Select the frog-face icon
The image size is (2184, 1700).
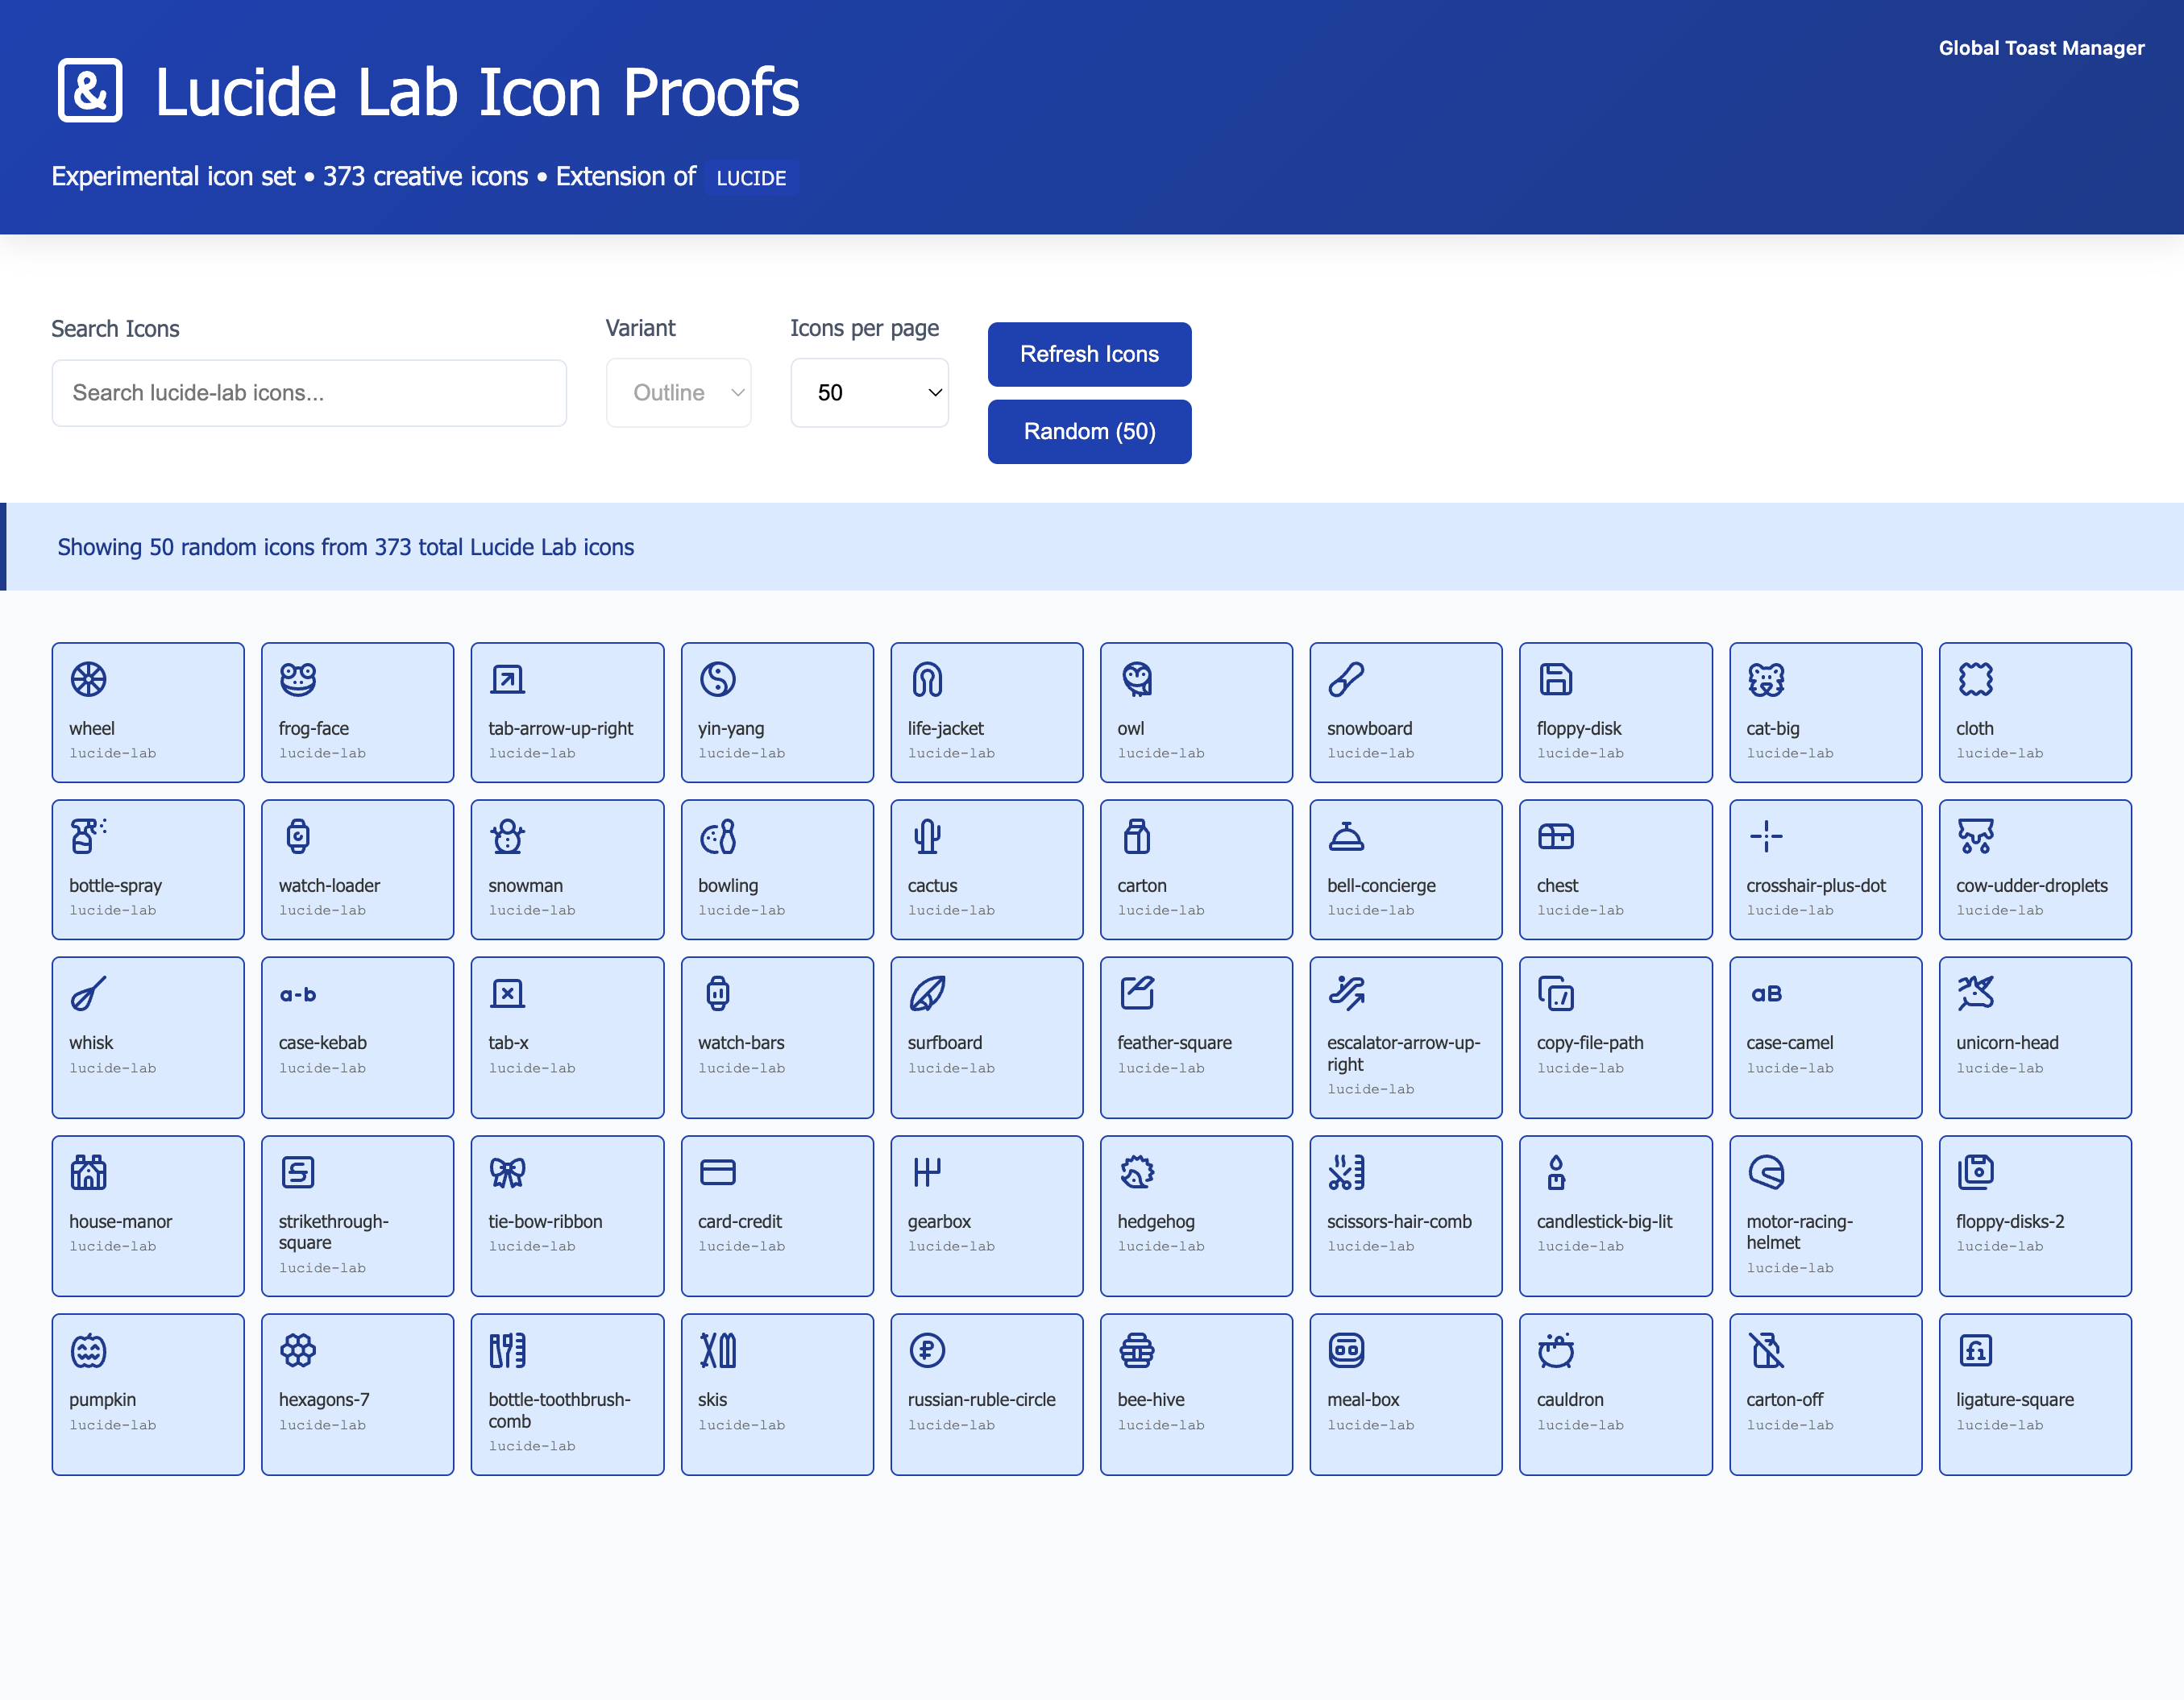[298, 679]
